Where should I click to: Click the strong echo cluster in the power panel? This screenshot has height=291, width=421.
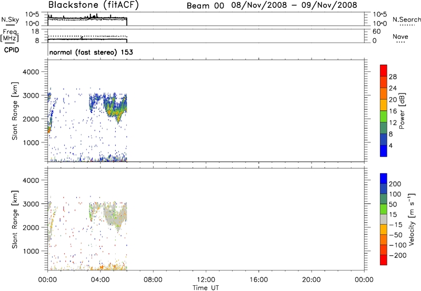click(x=116, y=109)
